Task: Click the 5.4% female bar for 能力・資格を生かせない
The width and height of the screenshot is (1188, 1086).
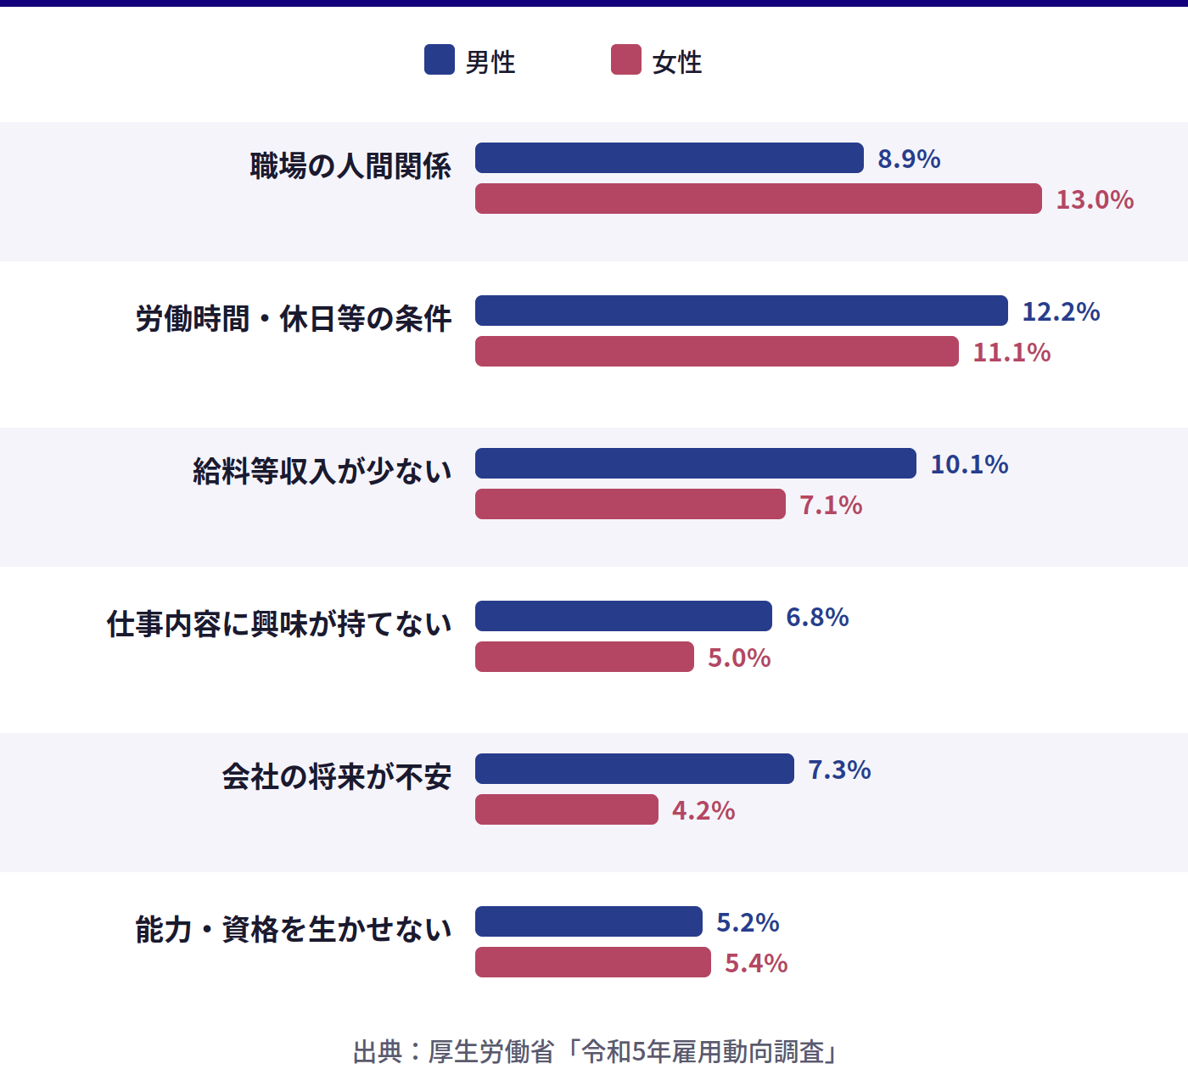Action: point(592,962)
